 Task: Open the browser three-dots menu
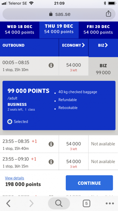[110, 203]
